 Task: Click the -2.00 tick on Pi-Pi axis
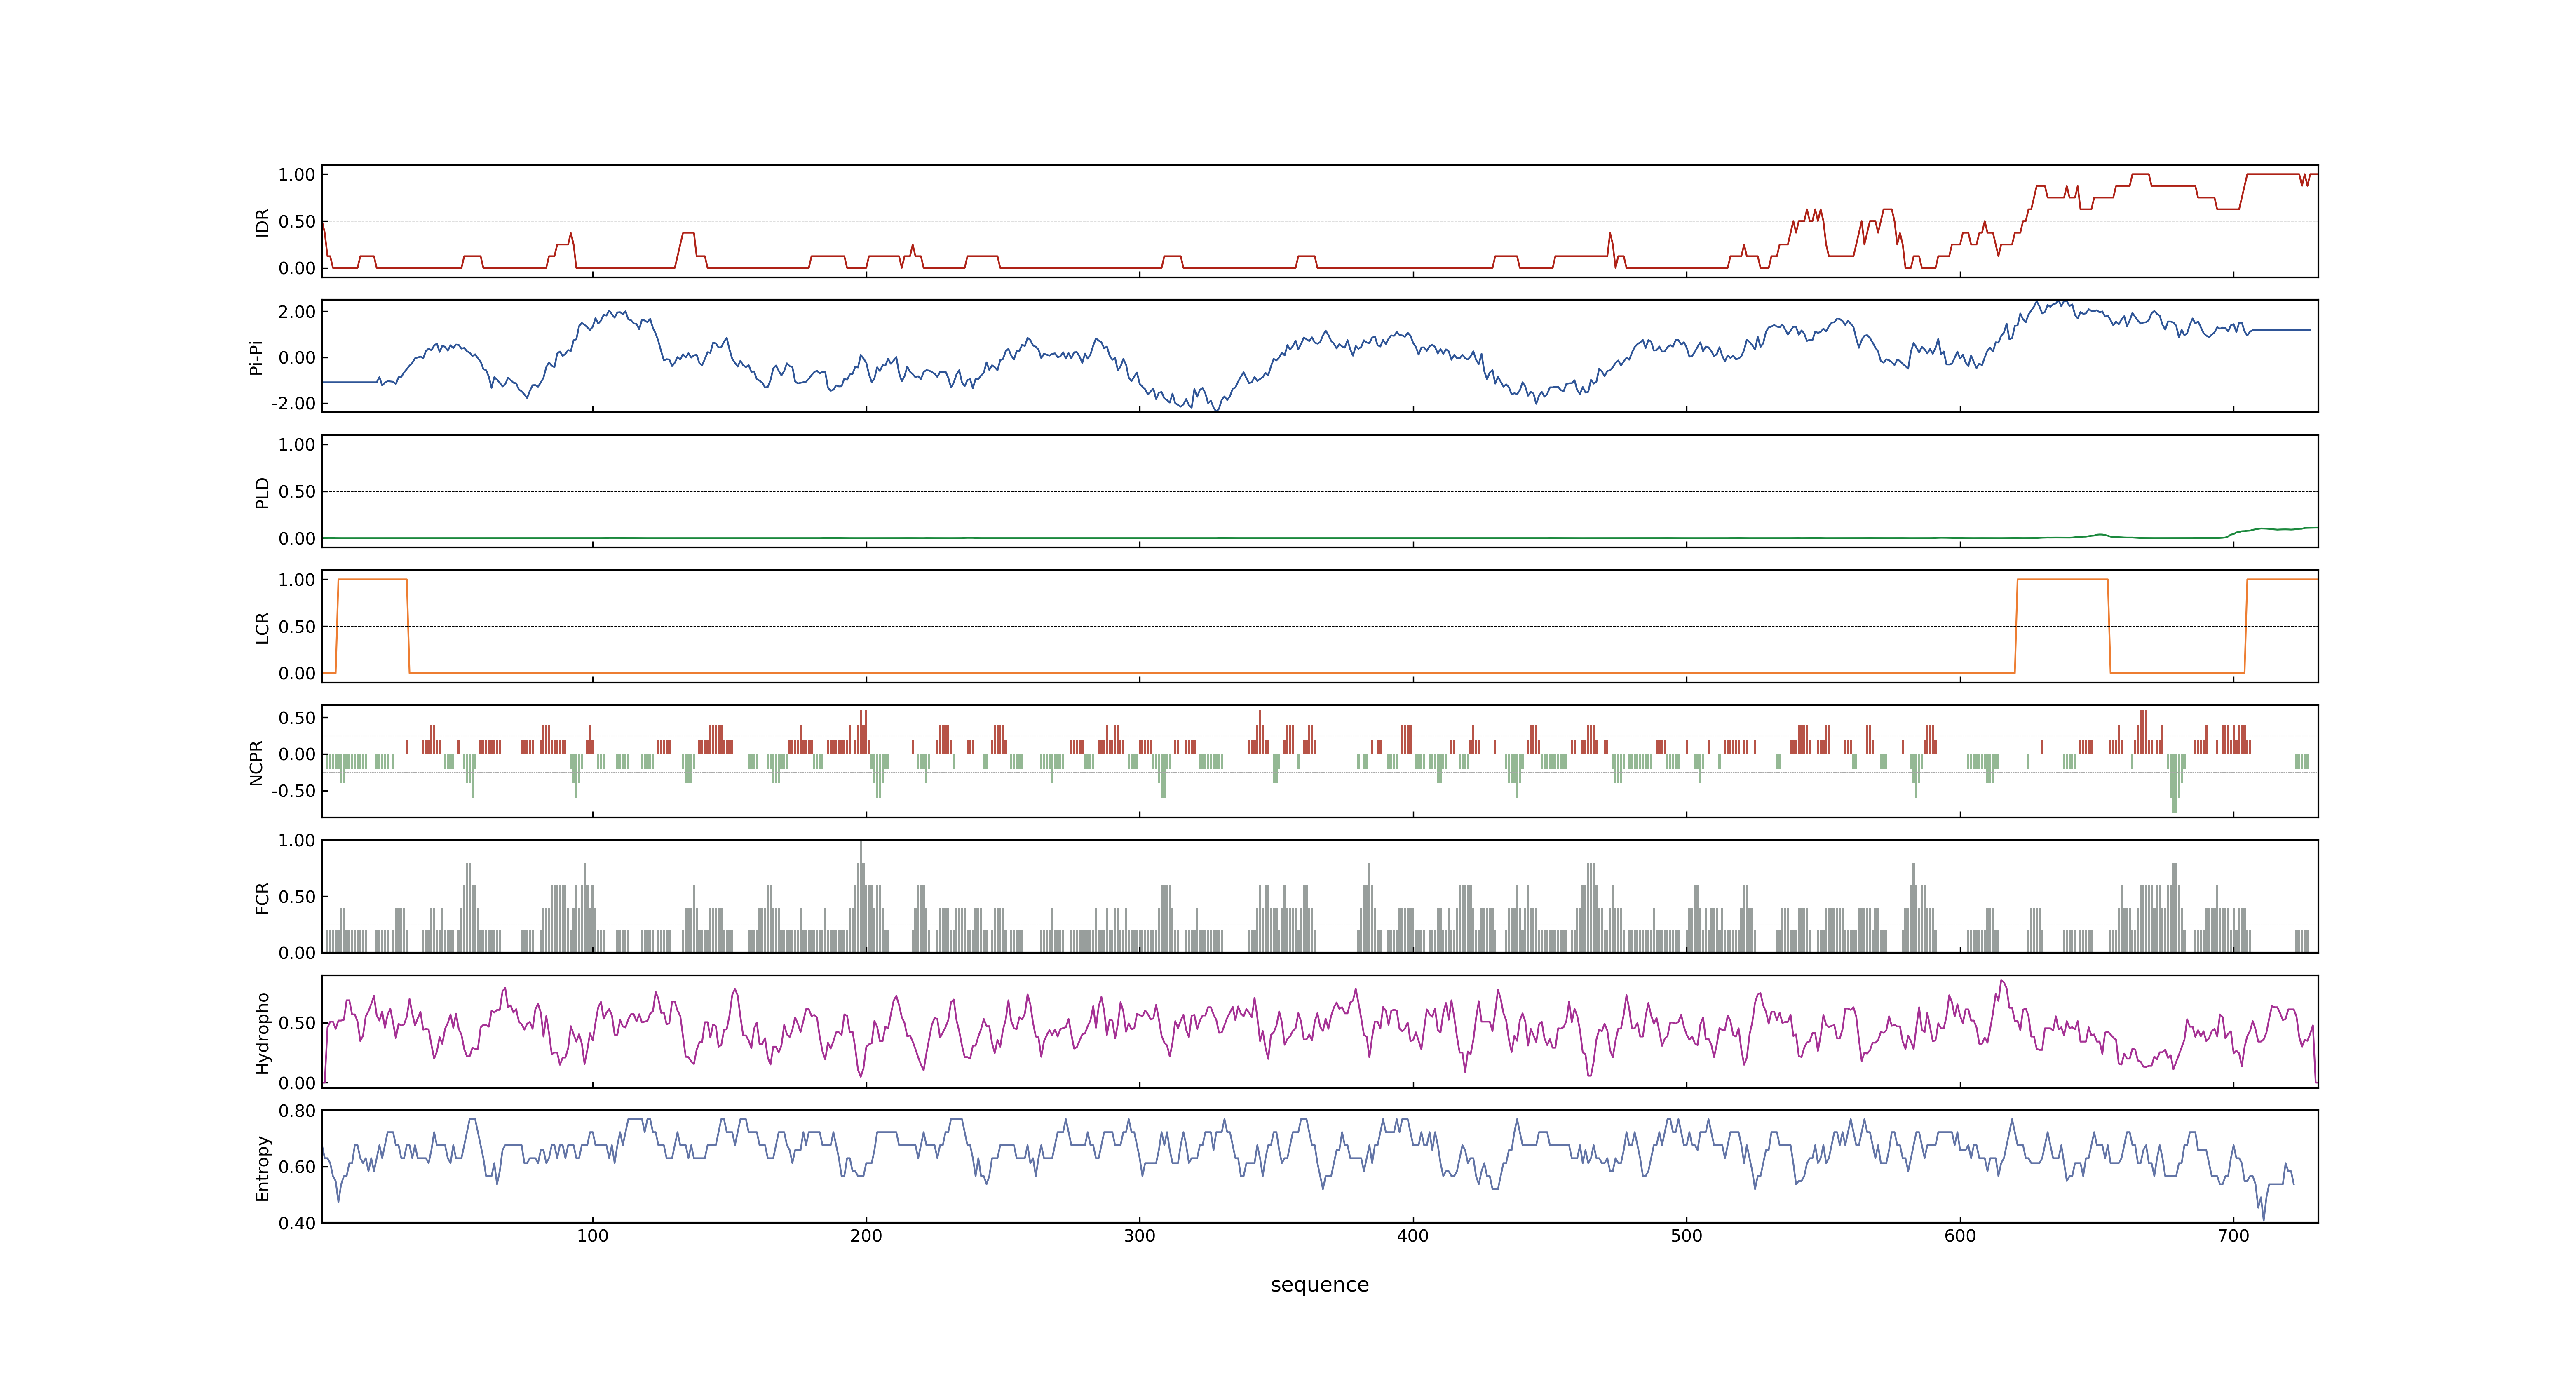click(x=293, y=404)
